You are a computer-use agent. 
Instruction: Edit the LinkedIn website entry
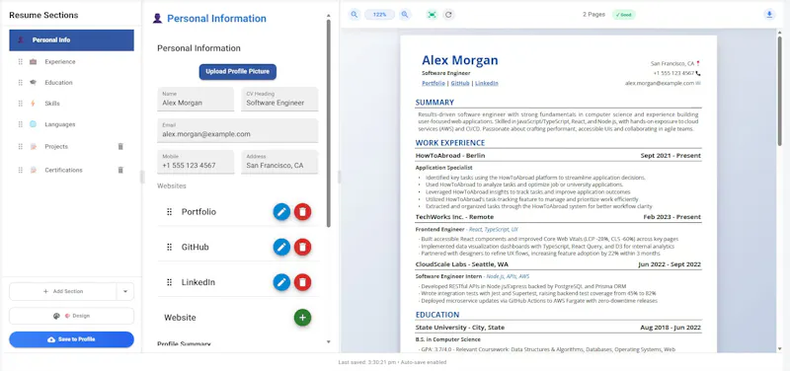(281, 282)
